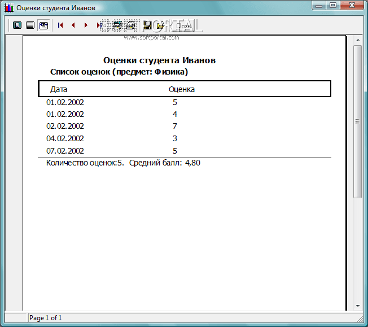368x327 pixels.
Task: Click the subtitle 'Список оценок (предмет: Физика)'
Action: pos(119,72)
